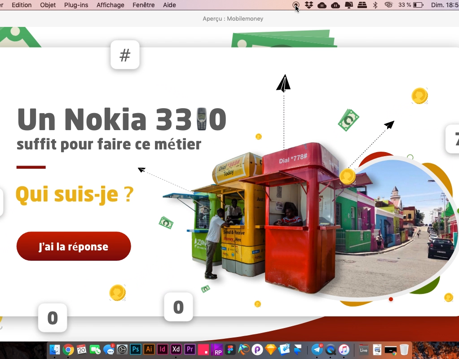Image resolution: width=459 pixels, height=359 pixels.
Task: Open the Framer icon in the Dock
Action: pyautogui.click(x=298, y=349)
